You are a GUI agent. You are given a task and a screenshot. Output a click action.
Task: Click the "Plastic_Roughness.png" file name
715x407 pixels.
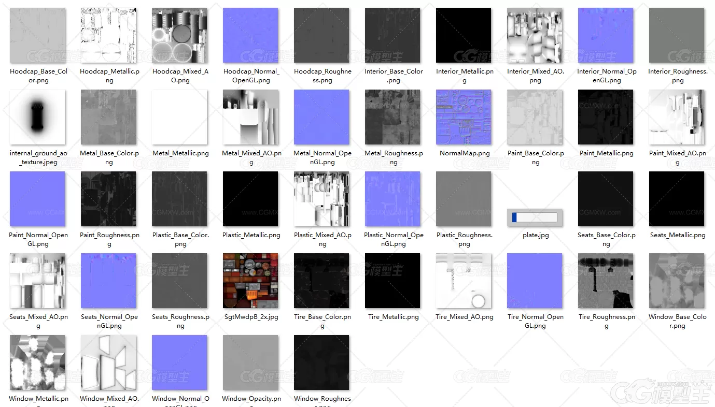tap(465, 239)
